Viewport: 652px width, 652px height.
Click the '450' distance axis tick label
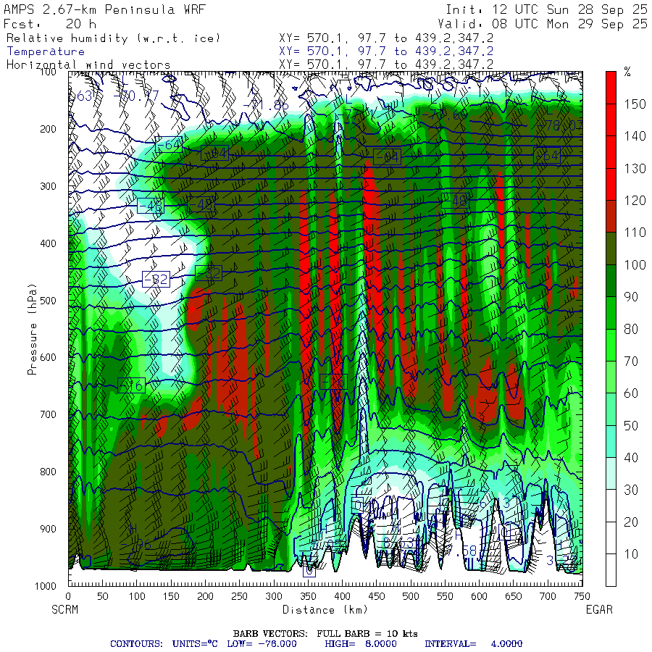pyautogui.click(x=377, y=596)
